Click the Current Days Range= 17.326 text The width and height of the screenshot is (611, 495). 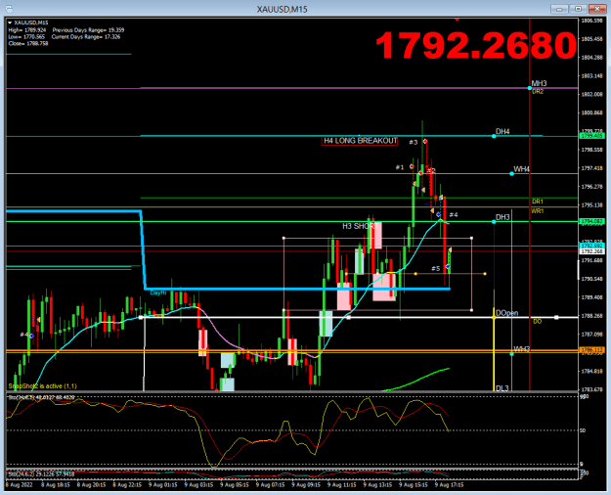(x=86, y=36)
